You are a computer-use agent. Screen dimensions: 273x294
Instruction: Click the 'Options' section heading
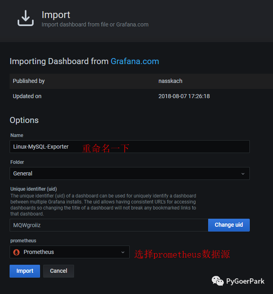[24, 120]
